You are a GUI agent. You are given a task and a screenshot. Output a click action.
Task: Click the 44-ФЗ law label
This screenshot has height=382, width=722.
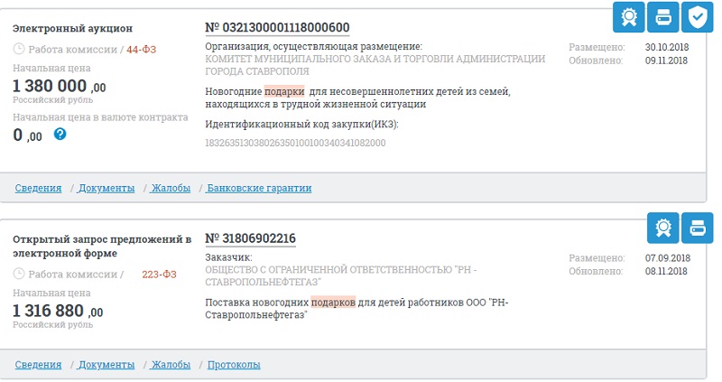coord(142,50)
